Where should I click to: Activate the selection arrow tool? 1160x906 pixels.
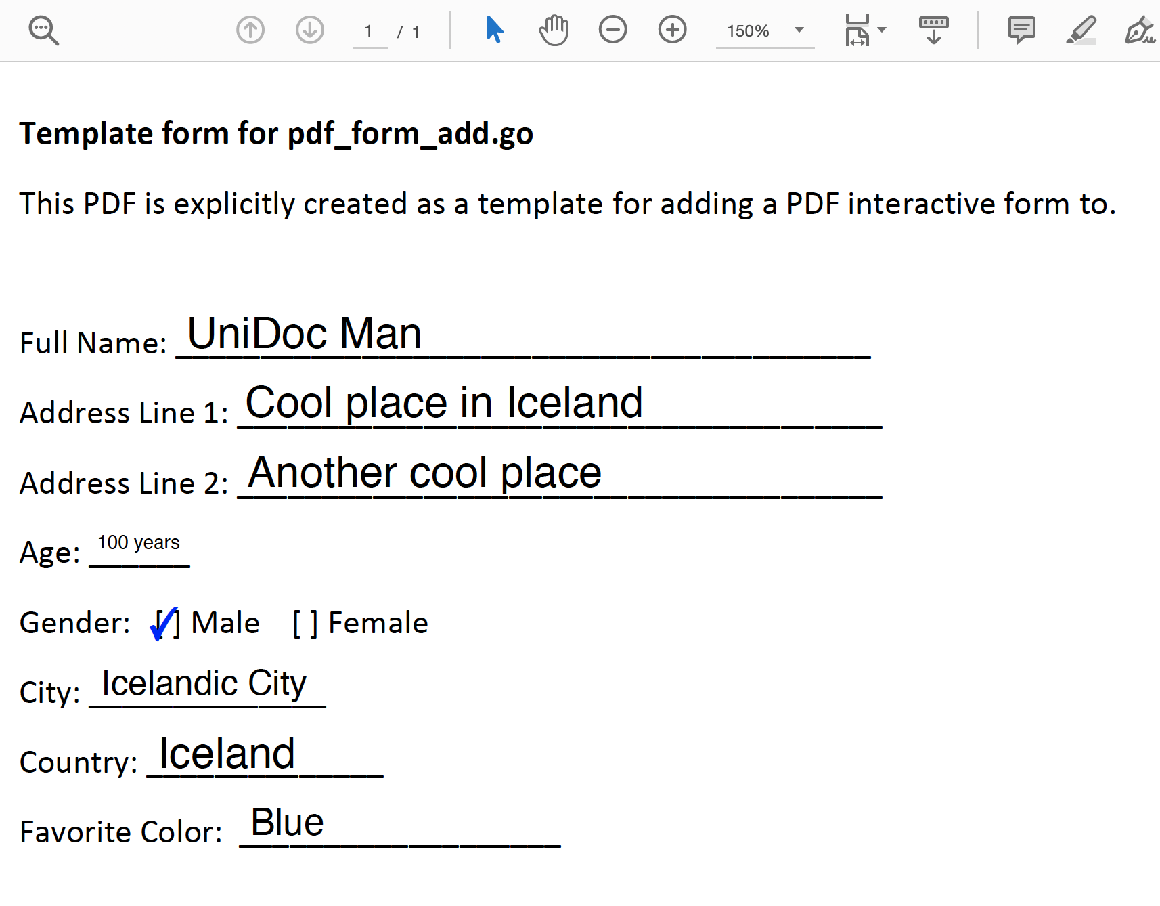pos(495,30)
